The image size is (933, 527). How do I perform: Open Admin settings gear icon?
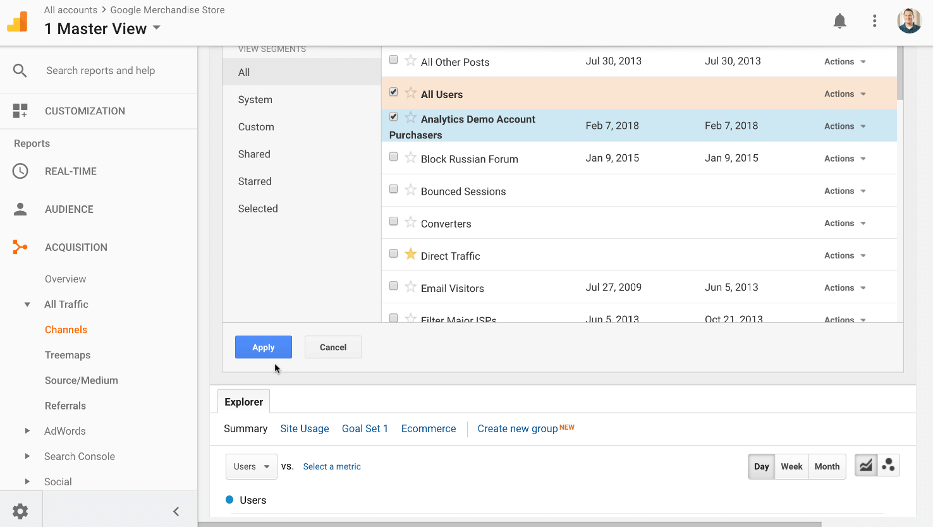point(20,511)
